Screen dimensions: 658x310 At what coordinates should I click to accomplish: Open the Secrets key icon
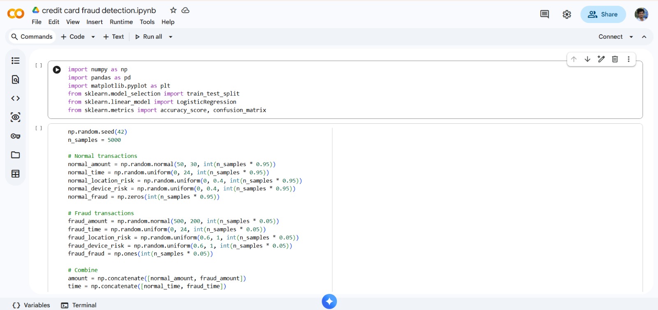(x=16, y=136)
